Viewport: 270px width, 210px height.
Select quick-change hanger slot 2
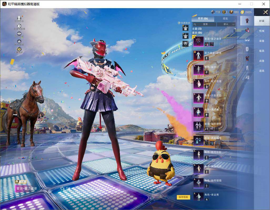pos(186,28)
